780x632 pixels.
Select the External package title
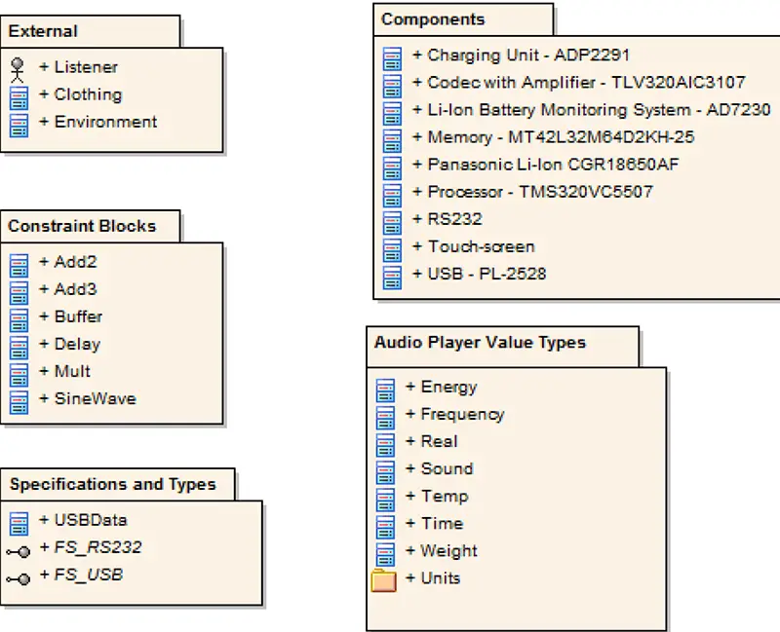pyautogui.click(x=43, y=31)
